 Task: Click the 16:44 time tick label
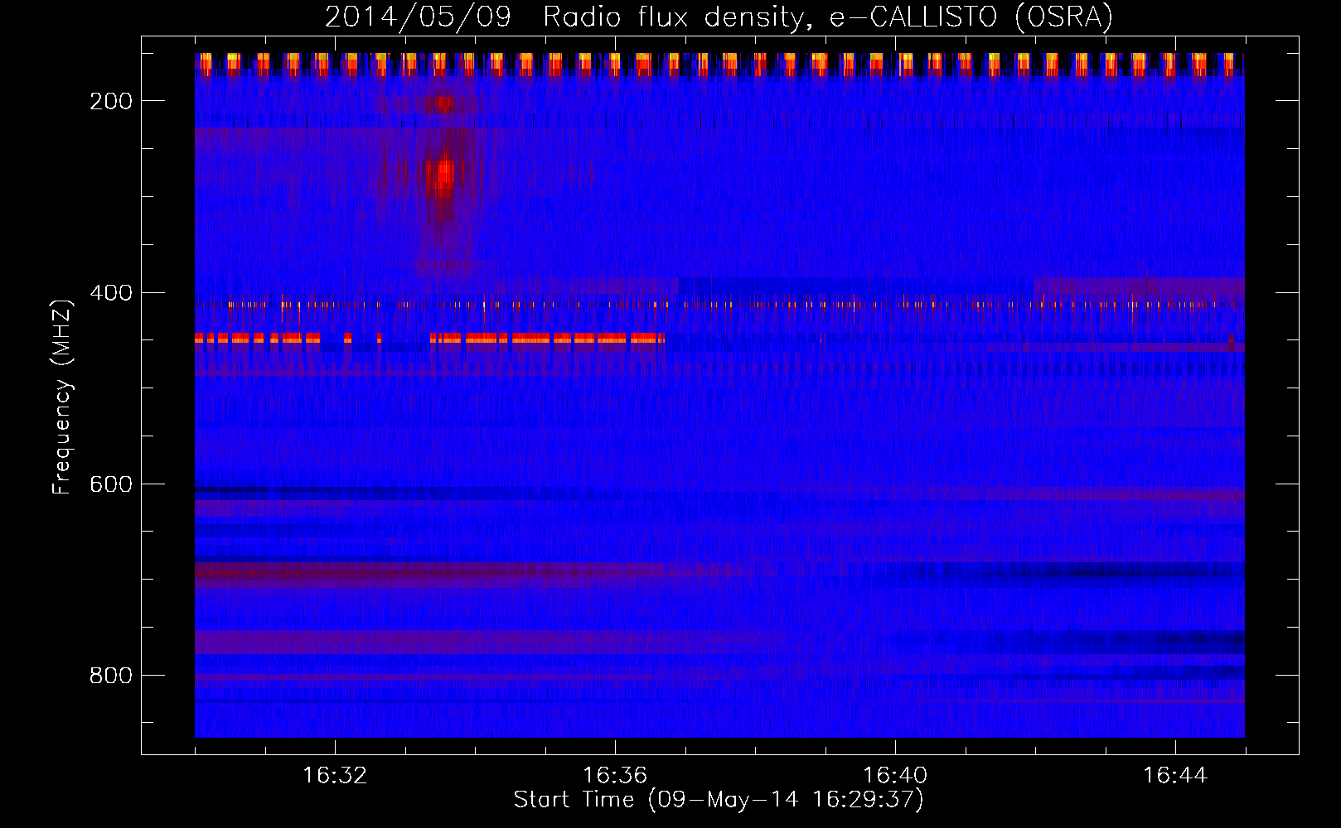(x=1175, y=776)
